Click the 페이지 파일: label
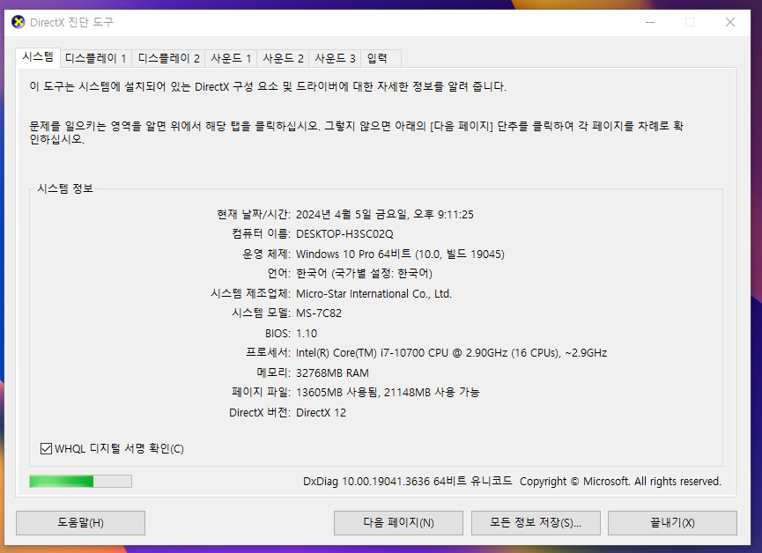 [261, 393]
